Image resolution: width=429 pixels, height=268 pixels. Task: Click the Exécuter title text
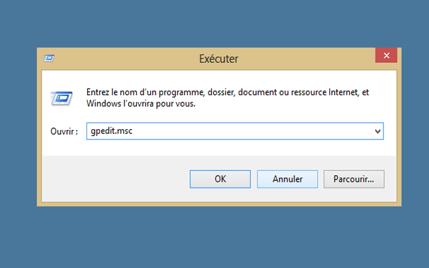(x=219, y=59)
